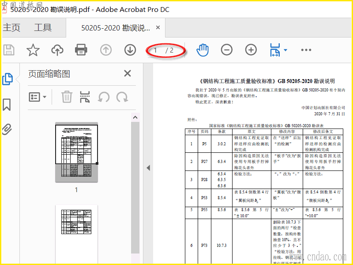Open the 工具 tab
Viewport: 353px width, 265px height.
coord(43,28)
